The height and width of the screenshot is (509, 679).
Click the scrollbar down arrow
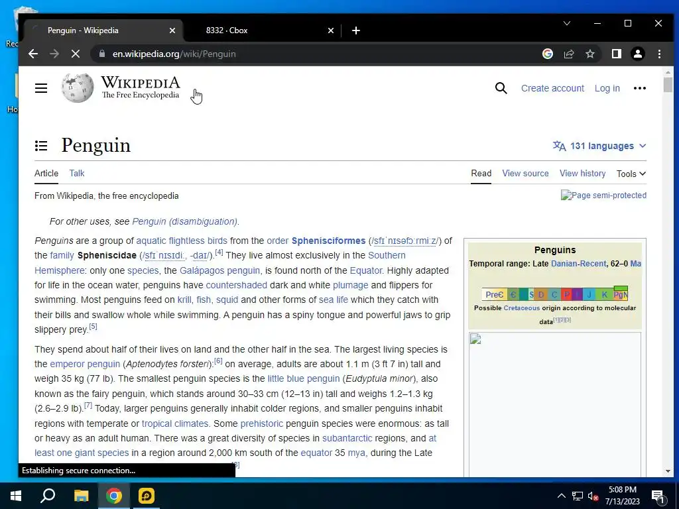point(668,471)
